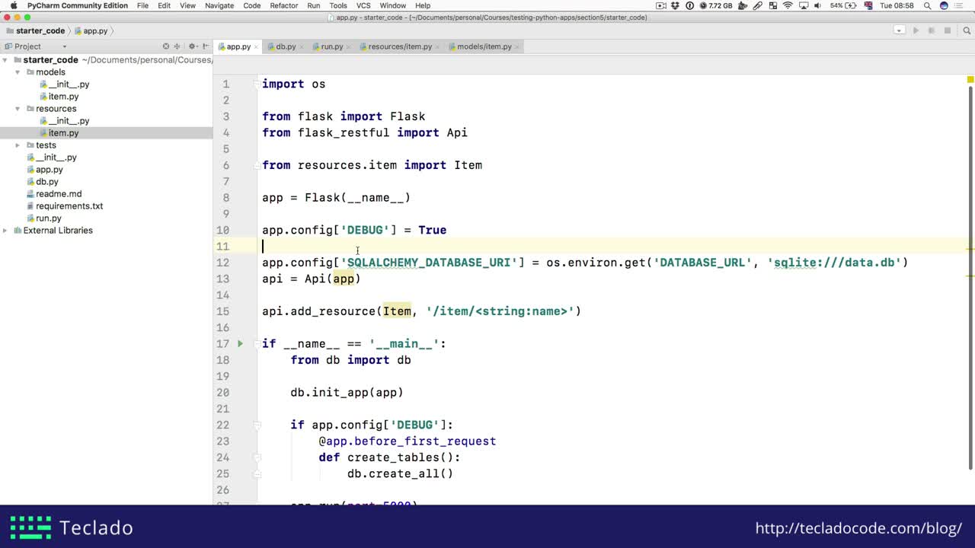Open the File menu
Screen dimensions: 975x548
(142, 5)
